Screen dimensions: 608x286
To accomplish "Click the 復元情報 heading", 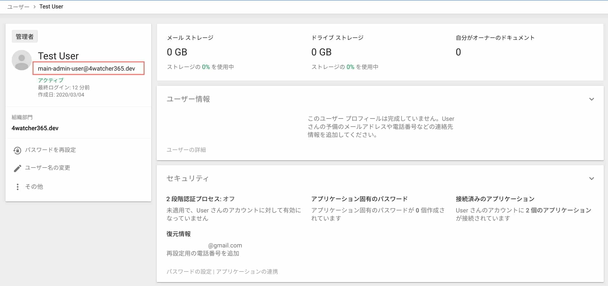I will tap(178, 234).
